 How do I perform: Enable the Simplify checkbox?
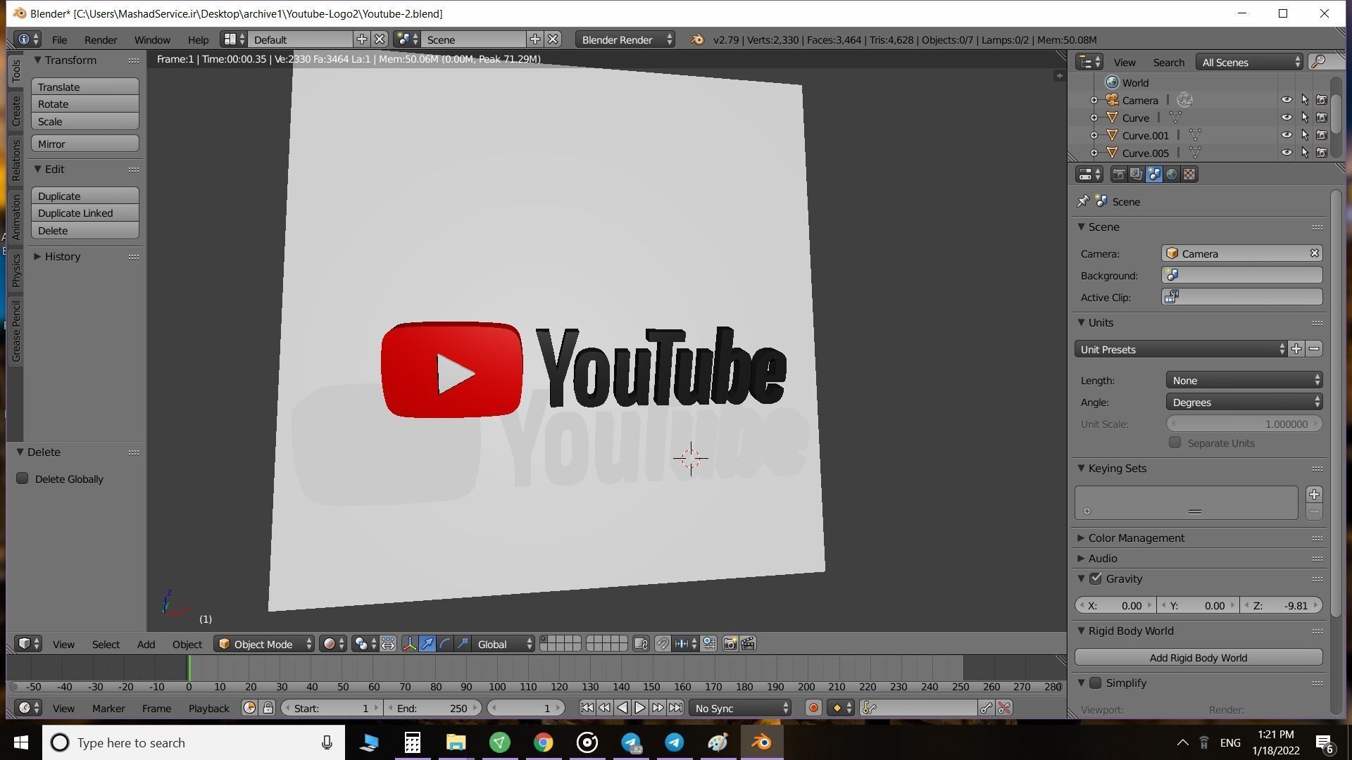coord(1096,683)
